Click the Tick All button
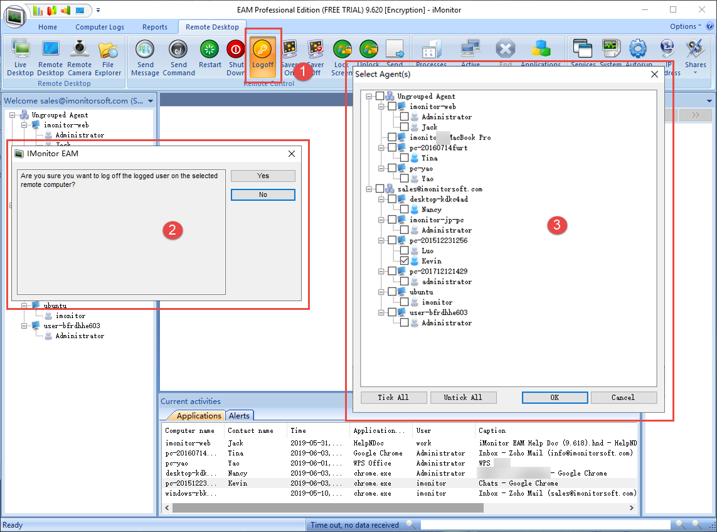717x532 pixels. coord(394,398)
